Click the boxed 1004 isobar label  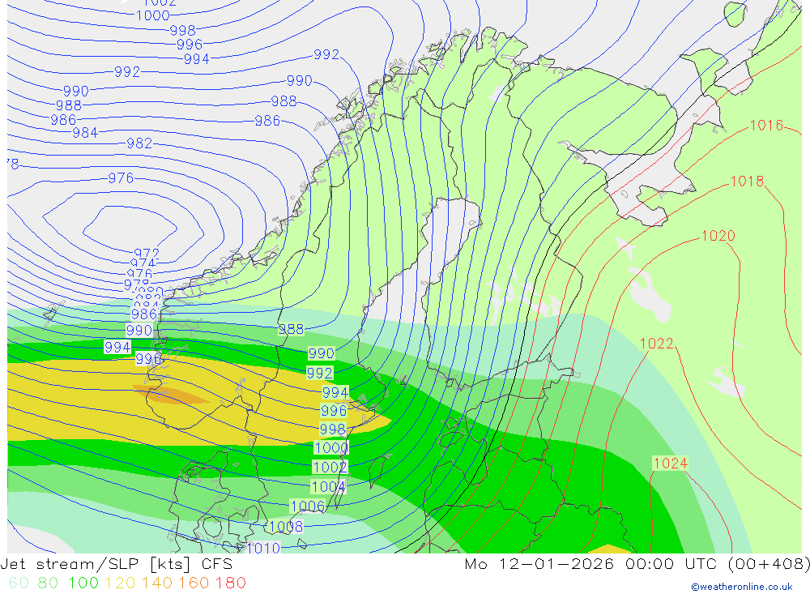(328, 486)
